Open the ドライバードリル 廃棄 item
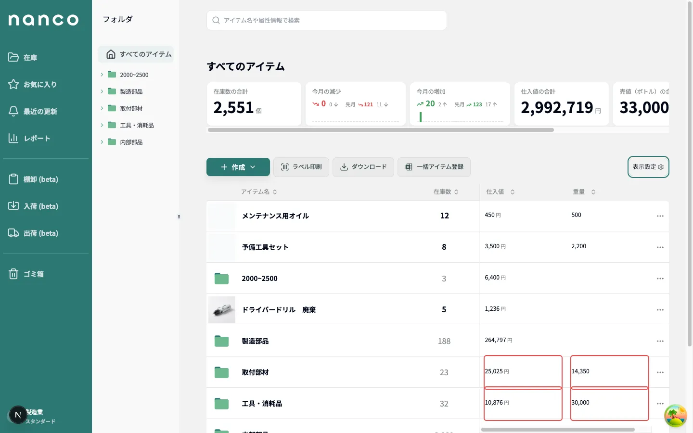Image resolution: width=693 pixels, height=433 pixels. [x=279, y=310]
